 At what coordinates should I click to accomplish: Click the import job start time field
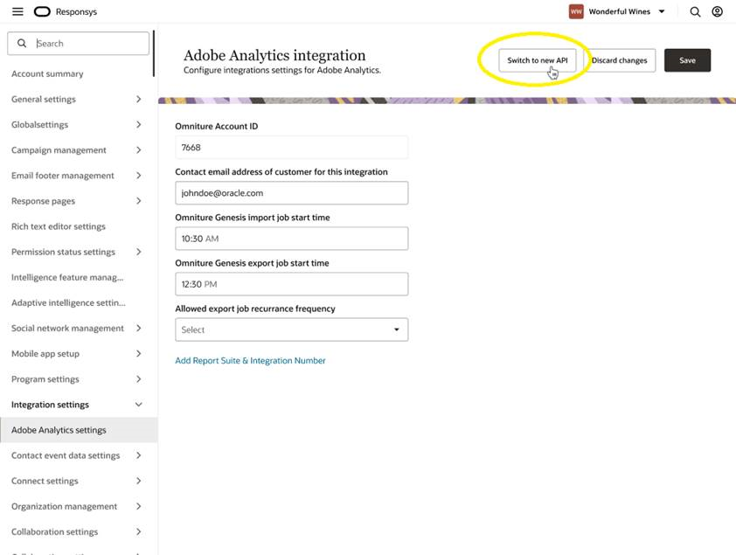click(x=291, y=239)
